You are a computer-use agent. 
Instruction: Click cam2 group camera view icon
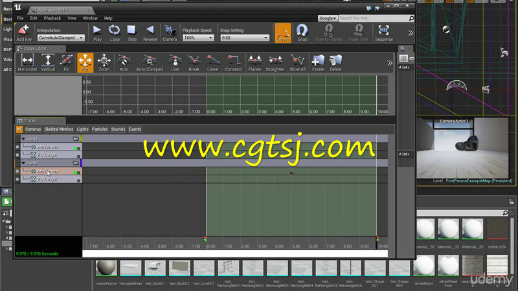click(76, 163)
